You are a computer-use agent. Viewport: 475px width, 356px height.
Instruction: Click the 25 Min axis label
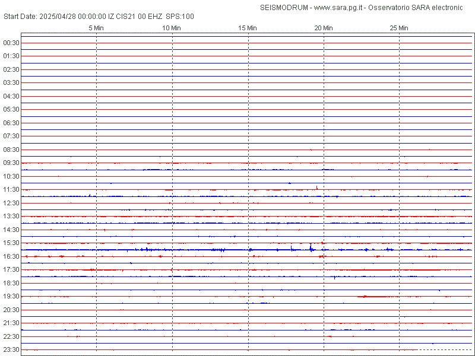[x=399, y=28]
